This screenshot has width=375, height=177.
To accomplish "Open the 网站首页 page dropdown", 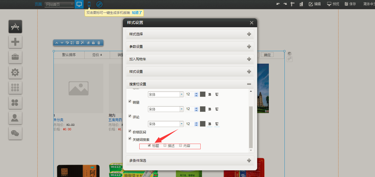I will tap(59, 4).
